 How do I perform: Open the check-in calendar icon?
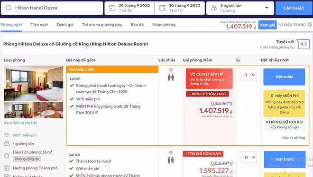[x=112, y=8]
